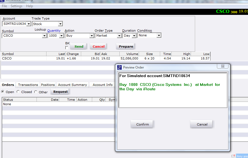
Task: Open the Settings menu
Action: pyautogui.click(x=17, y=6)
